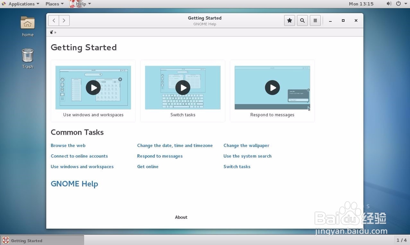Maximize the Getting Started window
The height and width of the screenshot is (245, 410).
coord(343,20)
